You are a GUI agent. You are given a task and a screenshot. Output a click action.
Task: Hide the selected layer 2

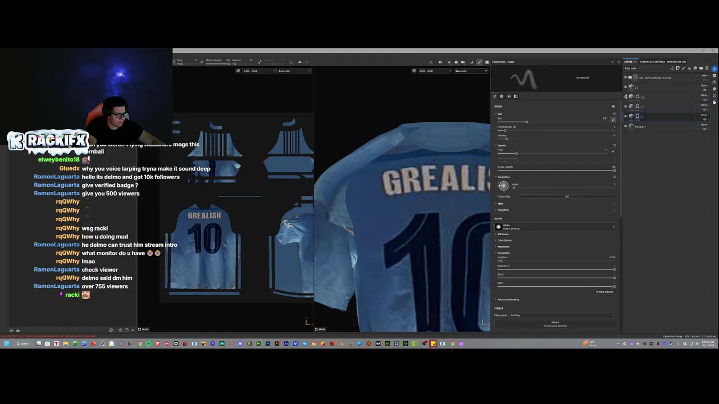[625, 116]
